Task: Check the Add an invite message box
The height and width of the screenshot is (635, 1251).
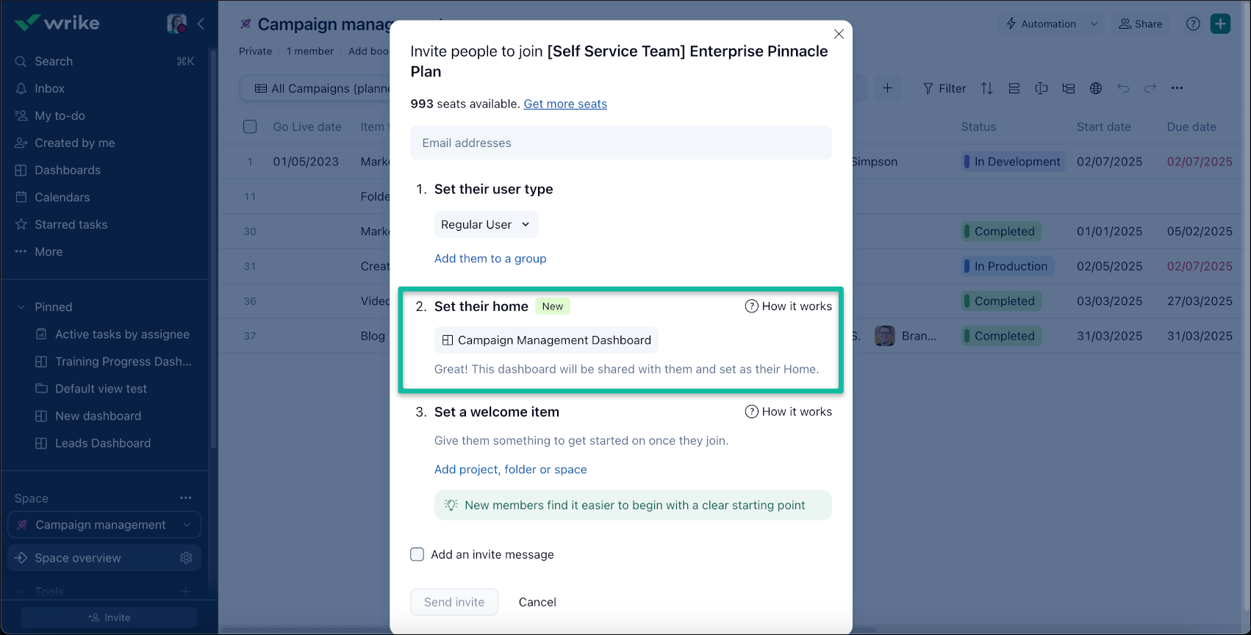Action: (417, 554)
